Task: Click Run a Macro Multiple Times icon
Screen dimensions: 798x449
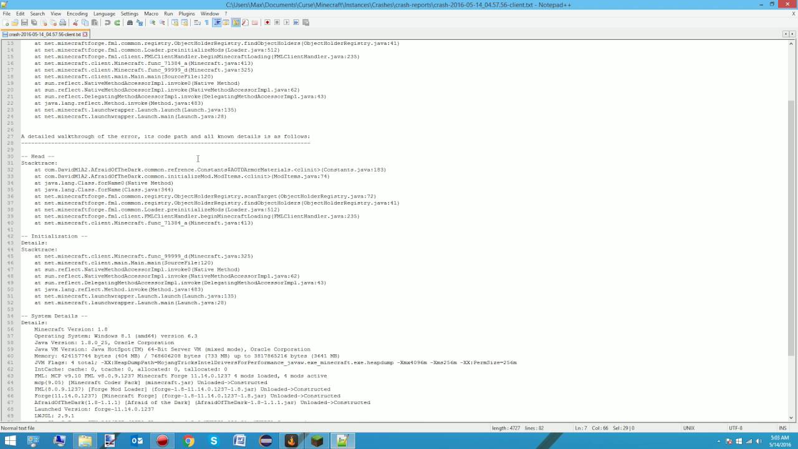Action: coord(296,22)
